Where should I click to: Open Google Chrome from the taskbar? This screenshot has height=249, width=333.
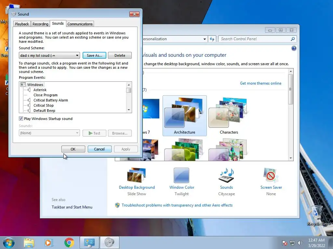point(69,243)
